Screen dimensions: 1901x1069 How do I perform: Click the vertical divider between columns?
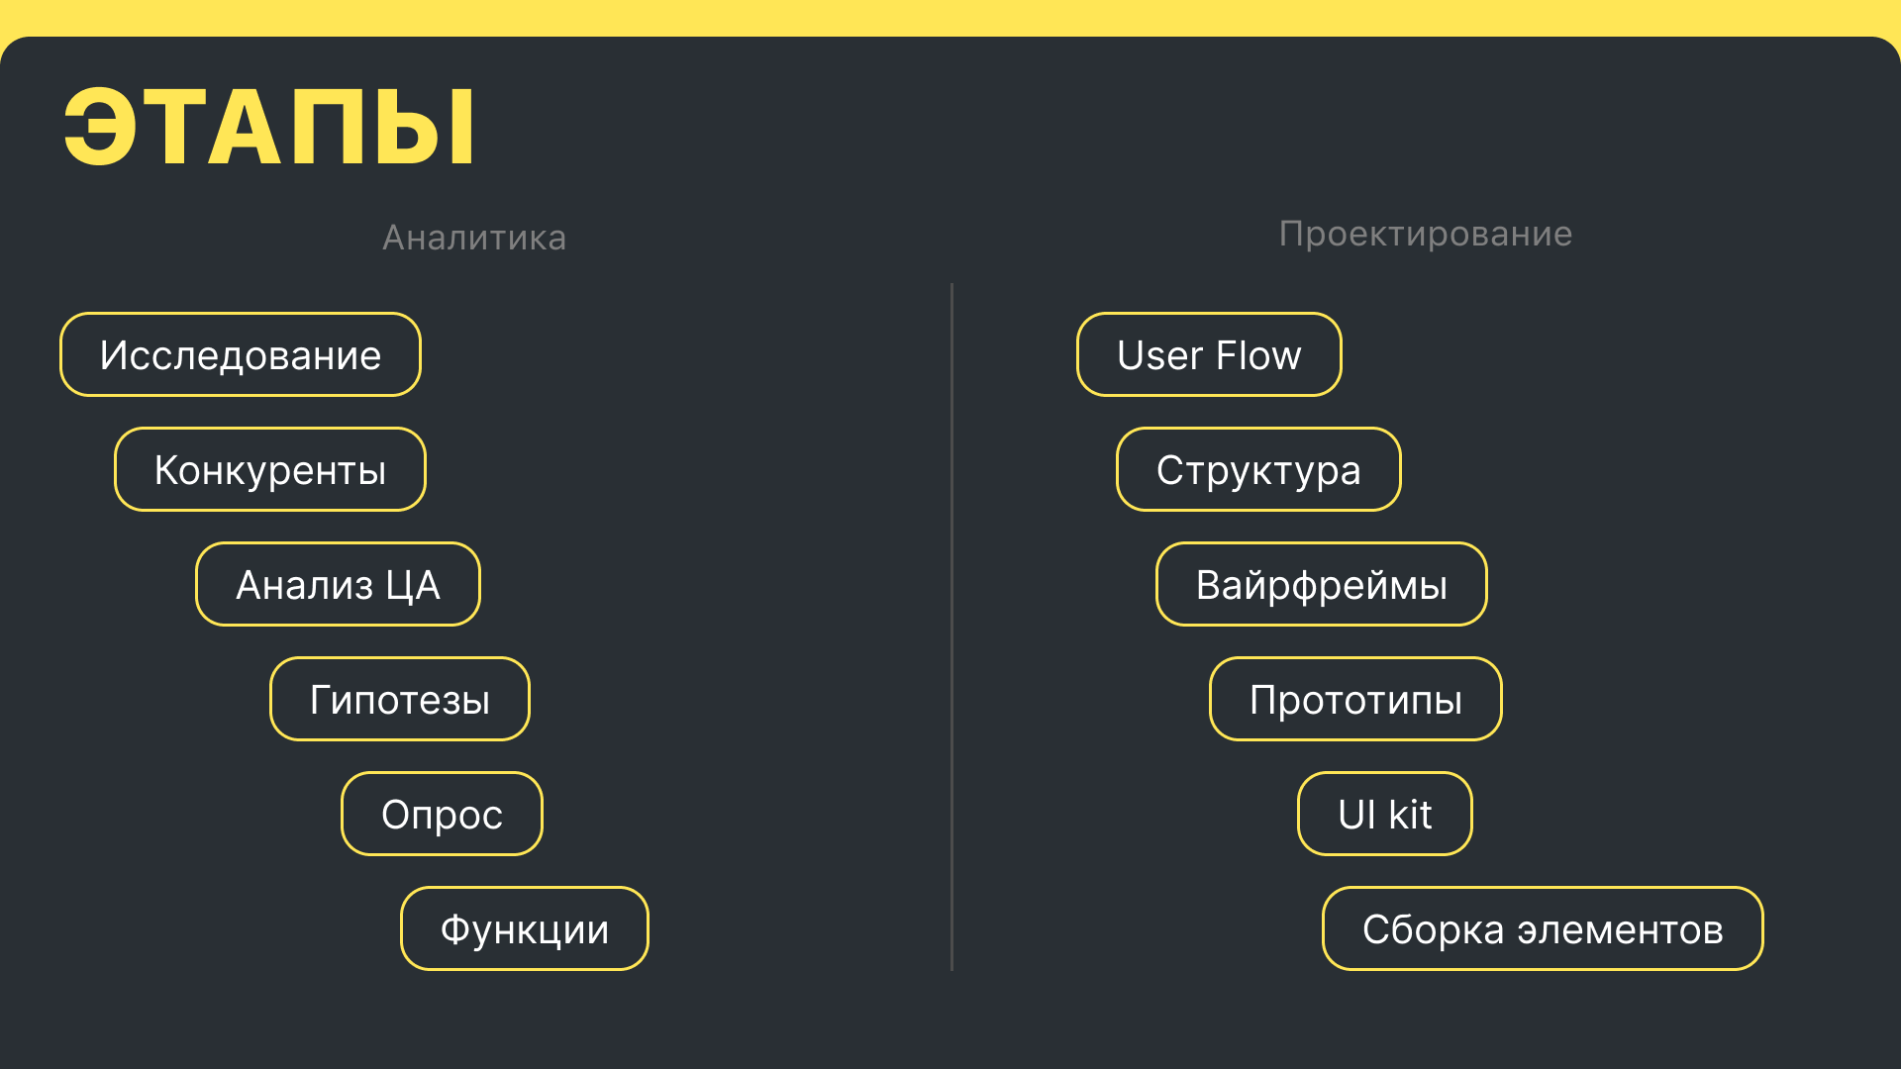click(951, 626)
